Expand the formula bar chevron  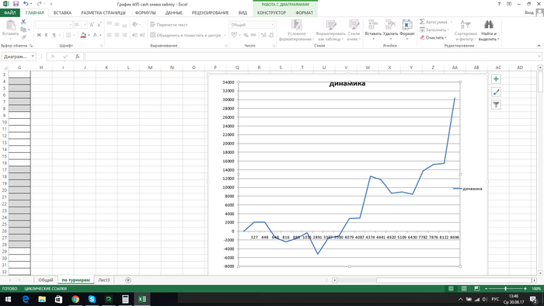click(x=539, y=57)
